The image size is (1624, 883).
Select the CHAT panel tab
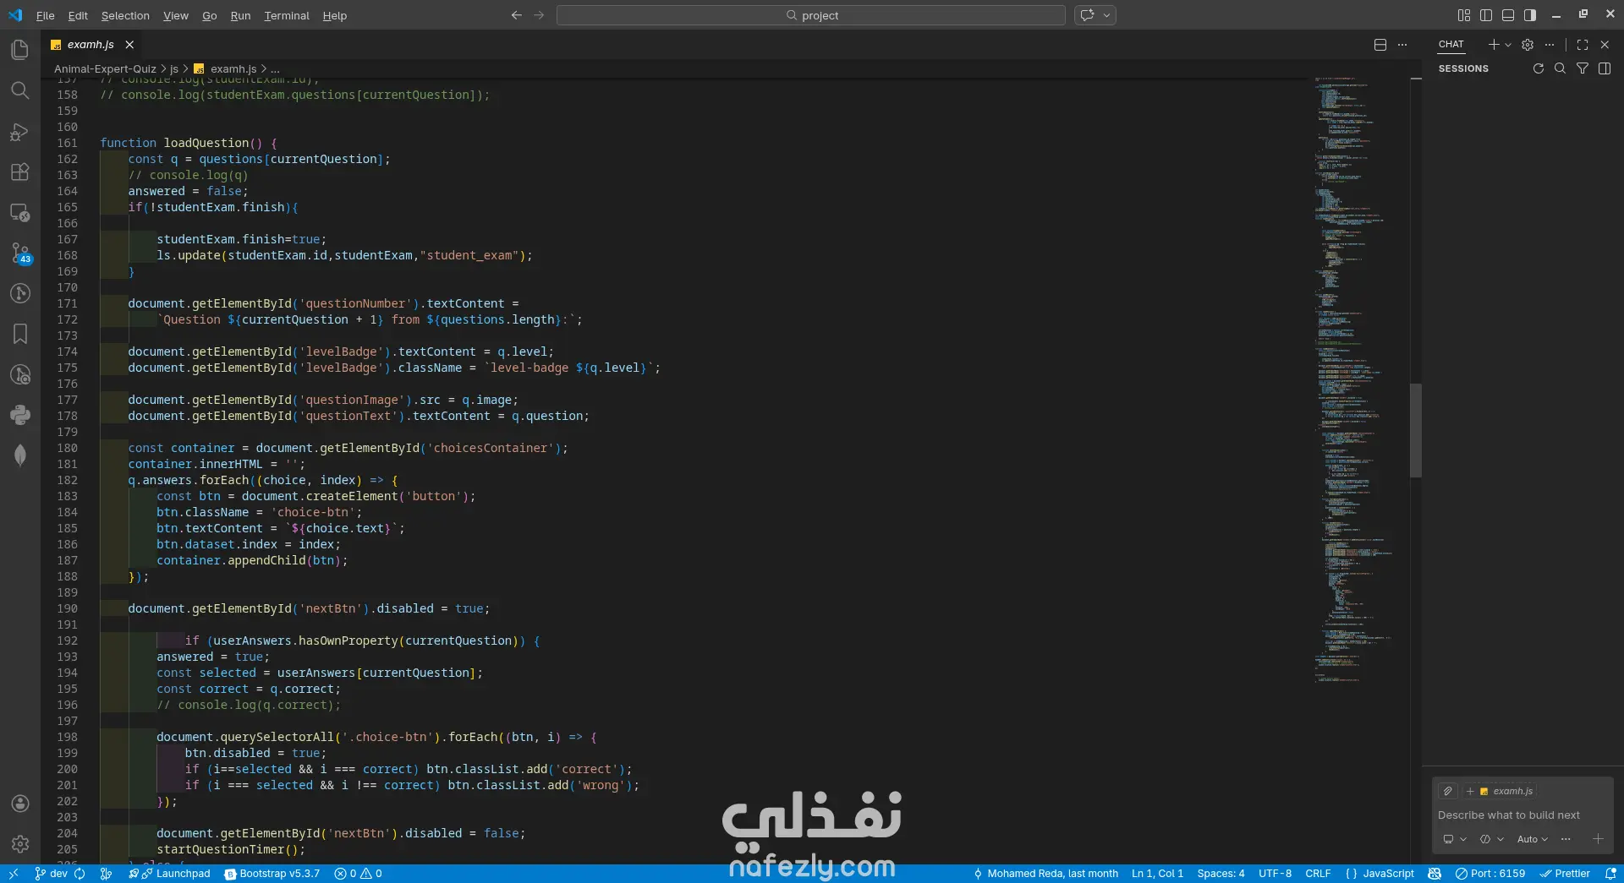(1451, 45)
